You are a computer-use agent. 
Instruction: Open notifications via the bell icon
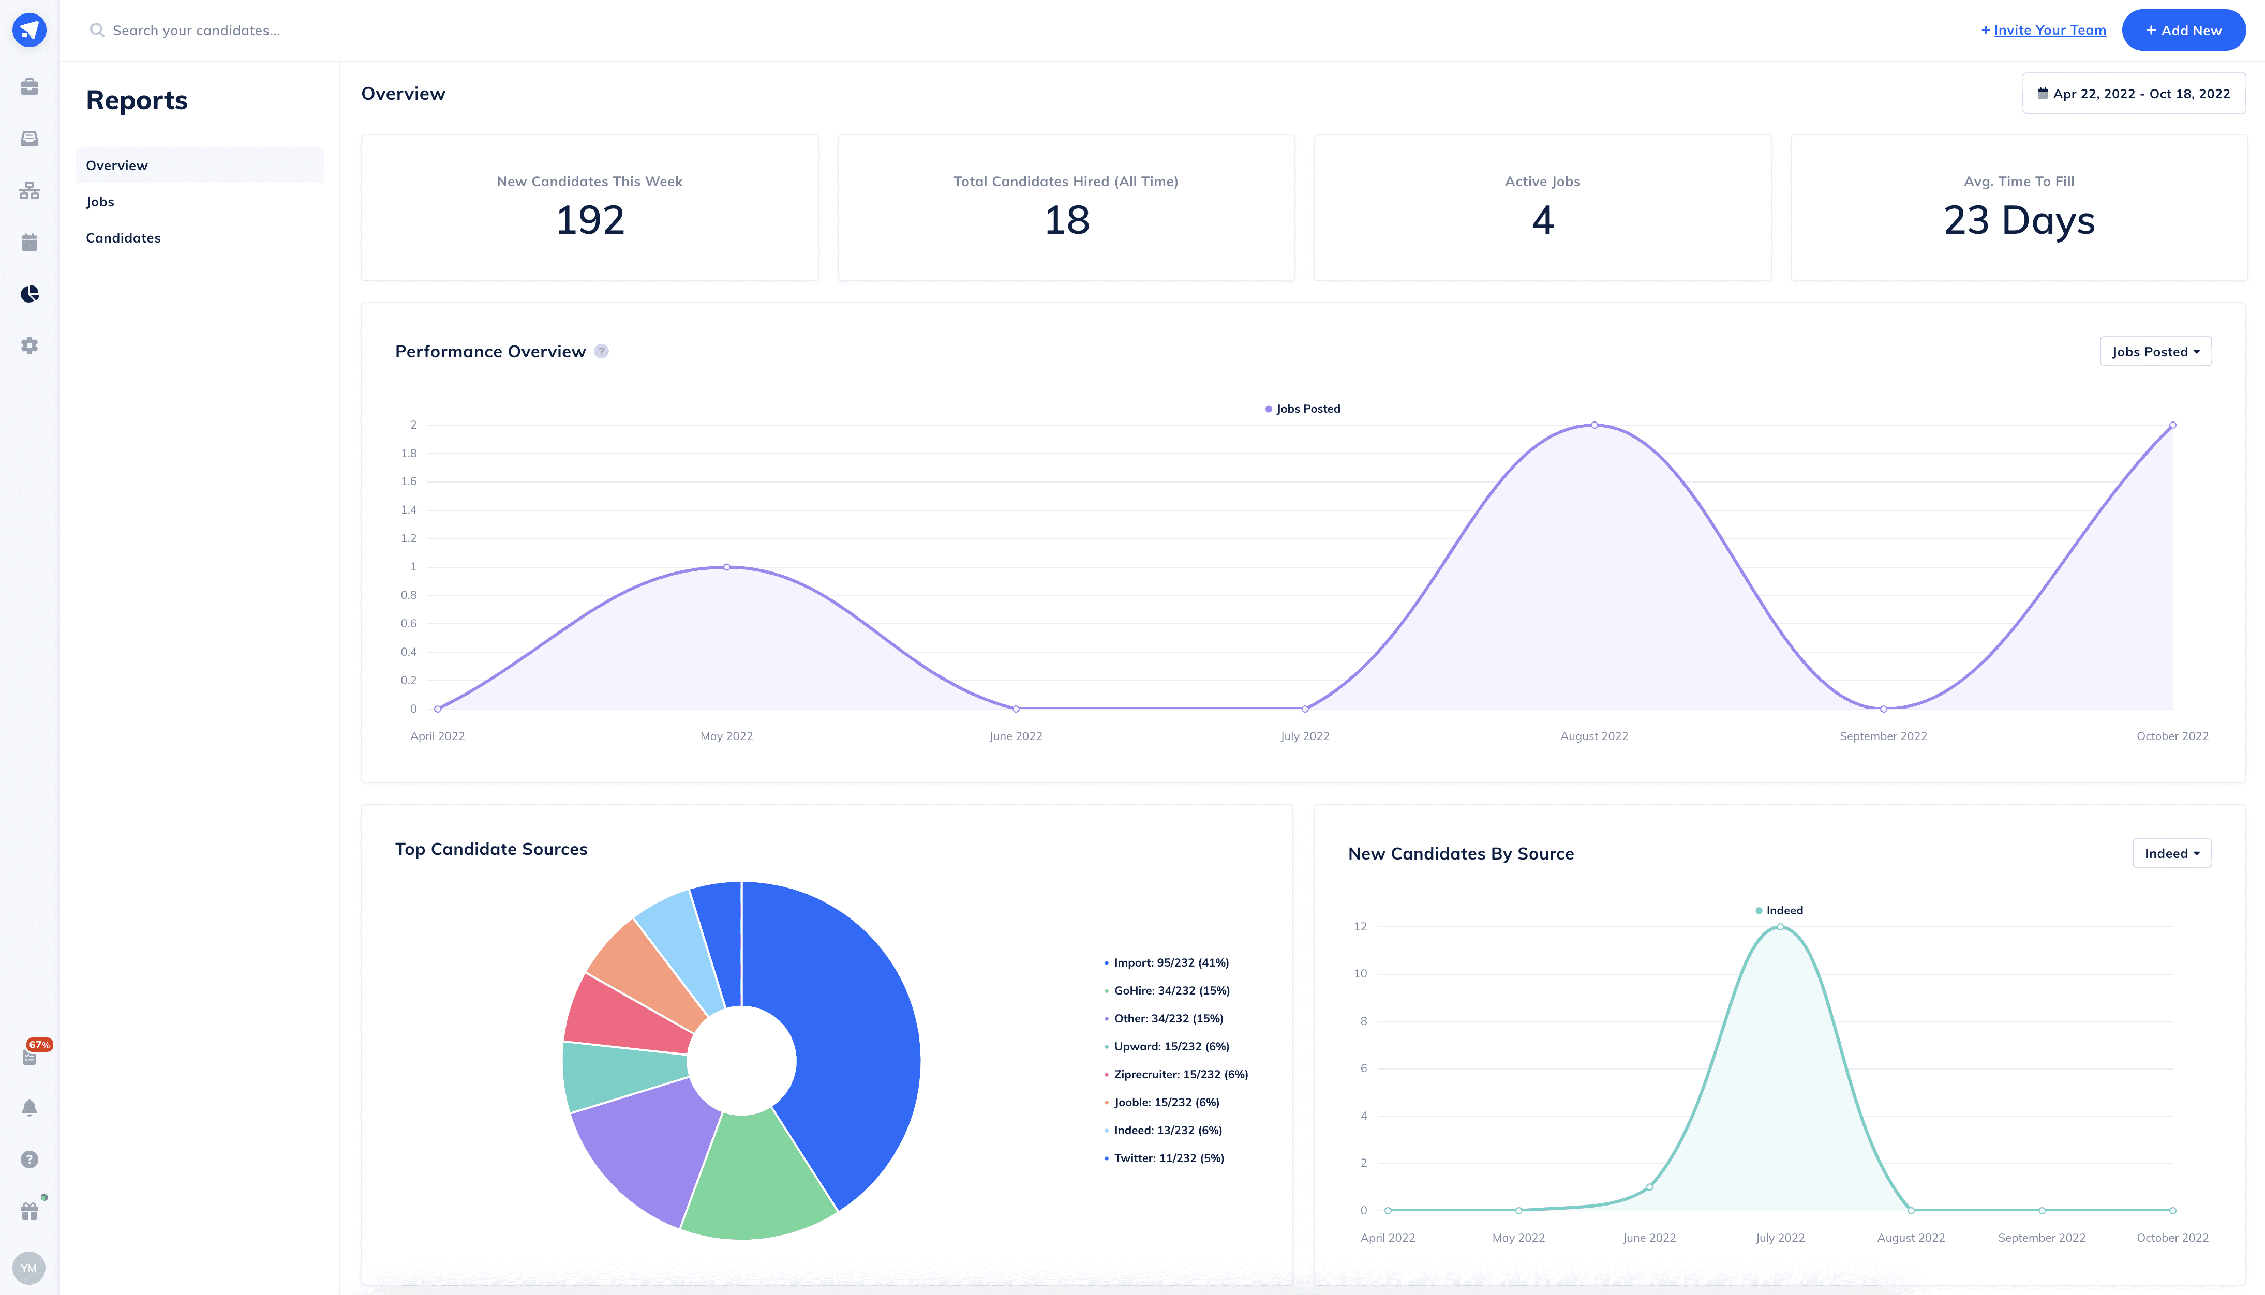(x=28, y=1107)
